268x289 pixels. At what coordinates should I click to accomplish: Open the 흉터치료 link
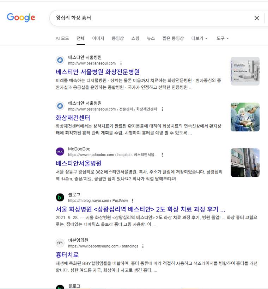coord(67,255)
